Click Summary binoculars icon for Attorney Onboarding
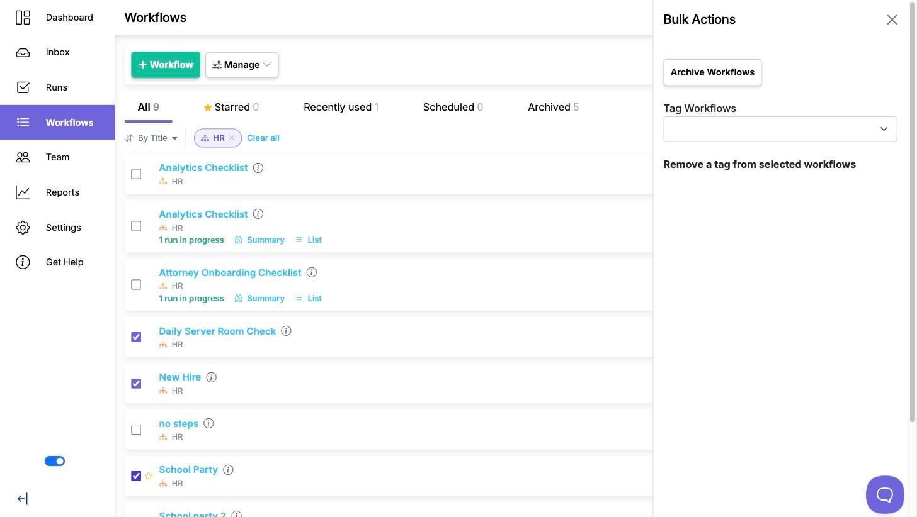The height and width of the screenshot is (517, 917). click(239, 299)
